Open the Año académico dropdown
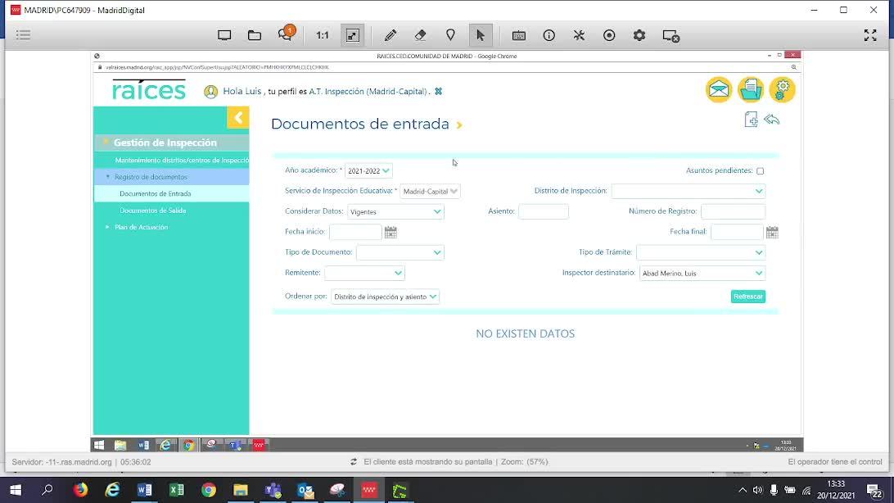This screenshot has height=503, width=894. pos(368,170)
